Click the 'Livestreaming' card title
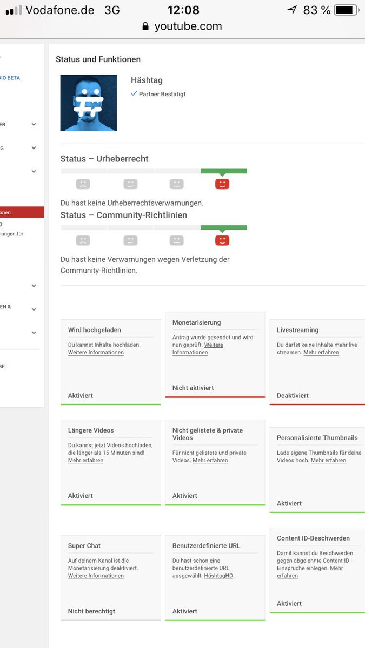365x648 pixels. tap(298, 330)
